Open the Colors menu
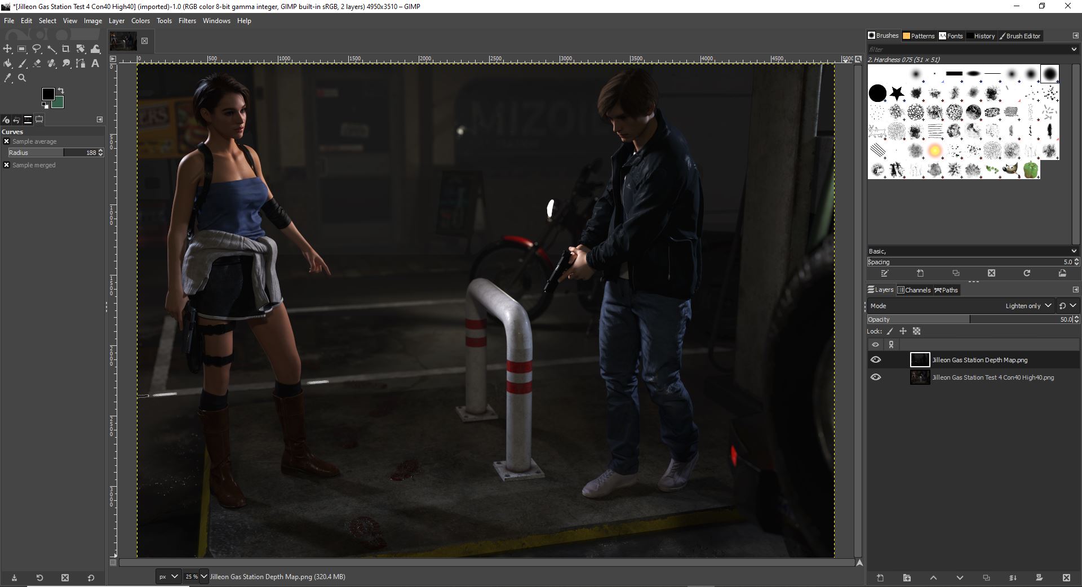1082x587 pixels. (x=140, y=21)
